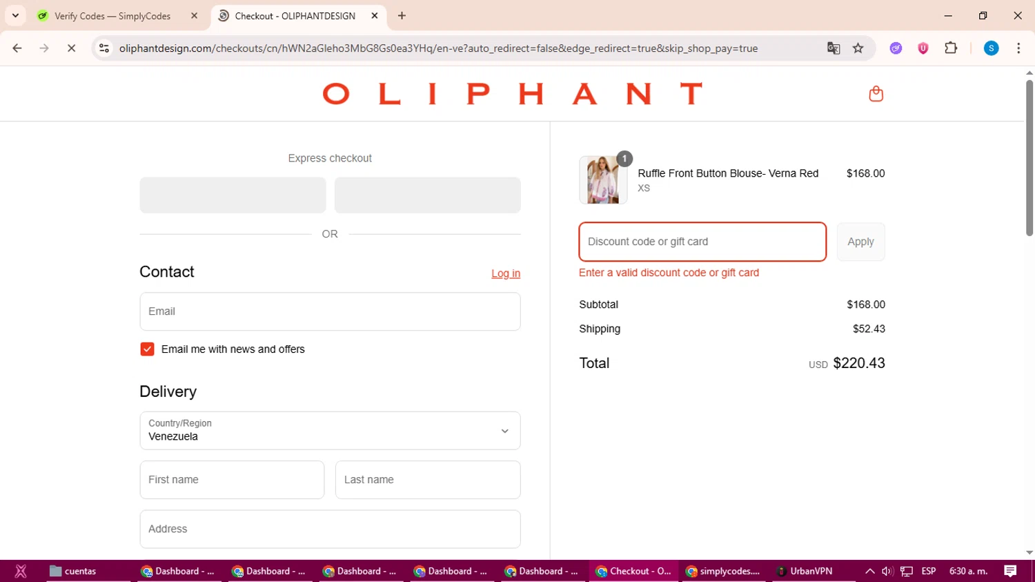
Task: Bookmark this page with the star icon
Action: (858, 48)
